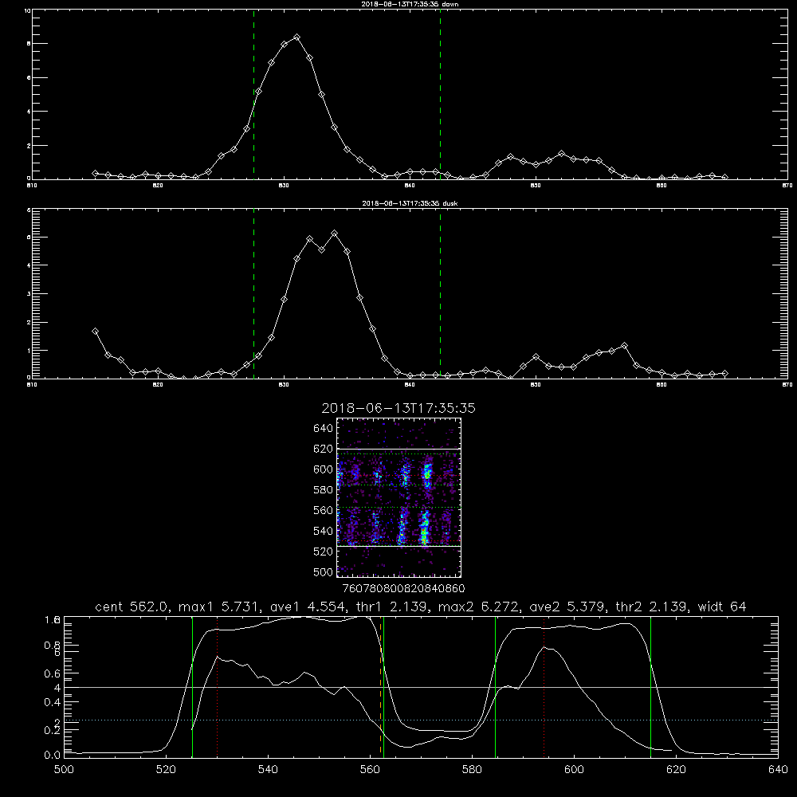Click the '0.0' y-axis label of the bottom plot
The image size is (797, 797).
(53, 756)
